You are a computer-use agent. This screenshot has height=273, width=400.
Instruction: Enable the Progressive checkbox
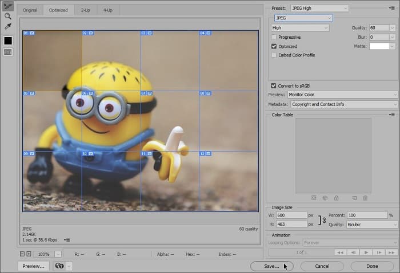tap(274, 37)
